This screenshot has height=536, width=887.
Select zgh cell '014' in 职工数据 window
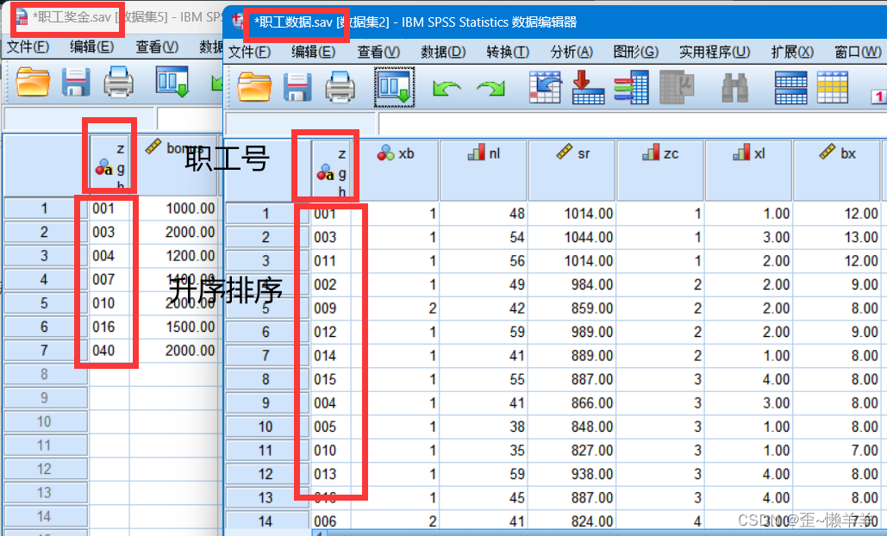pyautogui.click(x=330, y=356)
